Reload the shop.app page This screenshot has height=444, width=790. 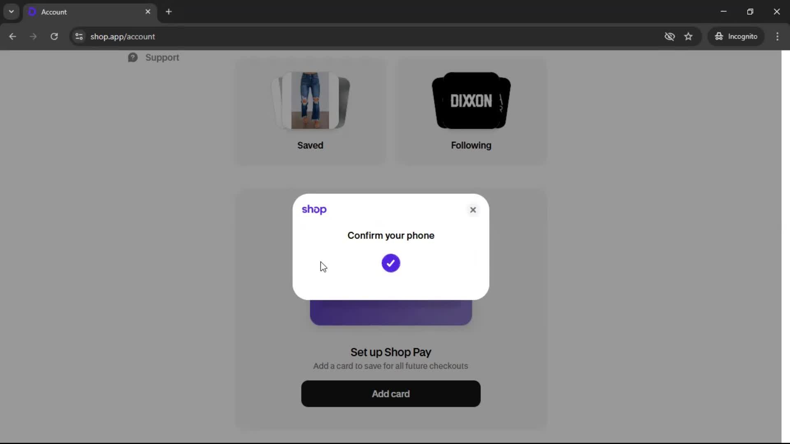coord(54,37)
